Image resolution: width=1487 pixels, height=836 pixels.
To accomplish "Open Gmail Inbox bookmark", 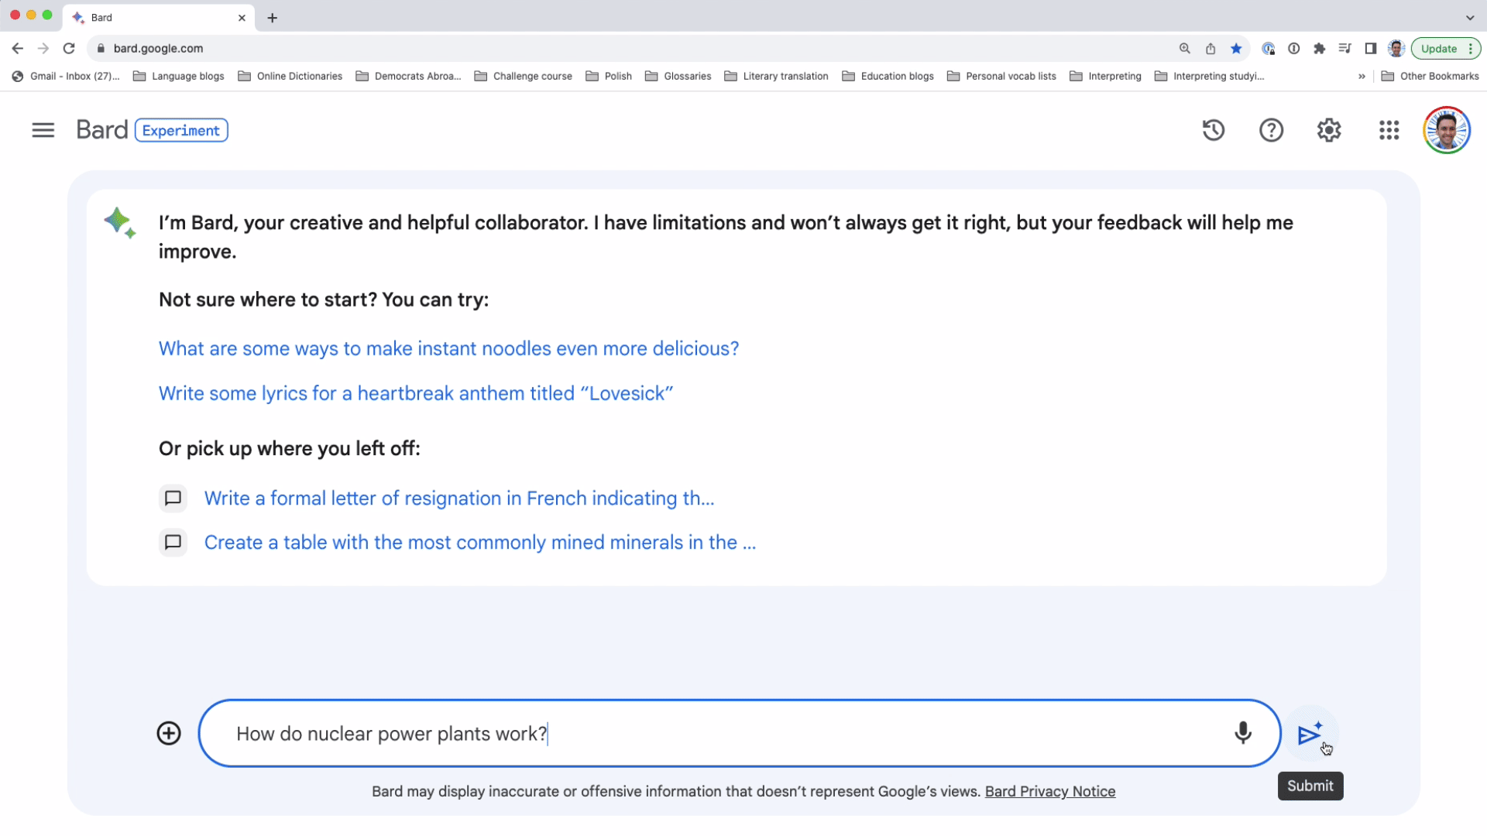I will coord(66,76).
